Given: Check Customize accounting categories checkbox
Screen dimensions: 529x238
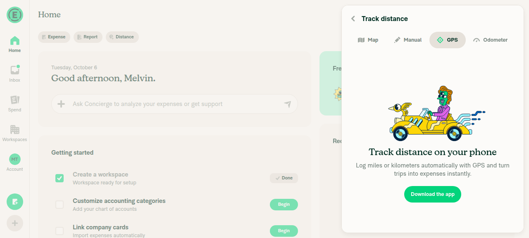Looking at the screenshot, I should coord(60,205).
